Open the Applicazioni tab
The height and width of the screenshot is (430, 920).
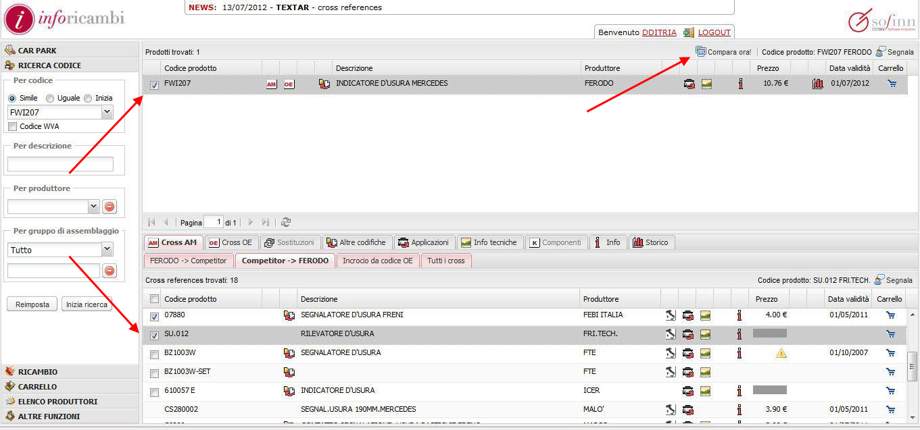click(424, 242)
